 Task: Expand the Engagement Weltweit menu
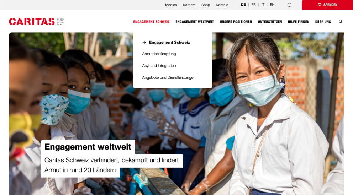[x=195, y=22]
